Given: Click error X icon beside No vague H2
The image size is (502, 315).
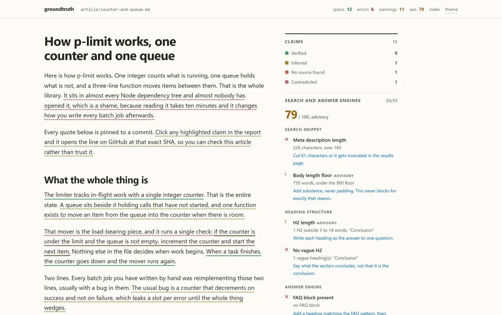Looking at the screenshot, I should [x=286, y=250].
